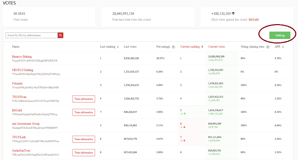This screenshot has height=160, width=298.
Task: Open the Binance Staking representative link
Action: point(22,57)
